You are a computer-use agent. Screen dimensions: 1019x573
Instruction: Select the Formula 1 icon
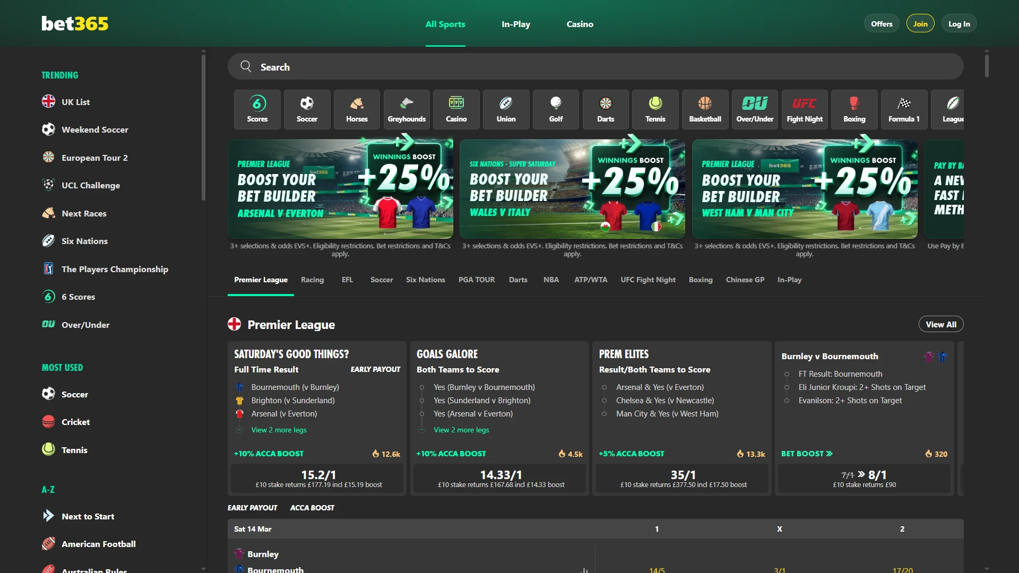pos(903,109)
